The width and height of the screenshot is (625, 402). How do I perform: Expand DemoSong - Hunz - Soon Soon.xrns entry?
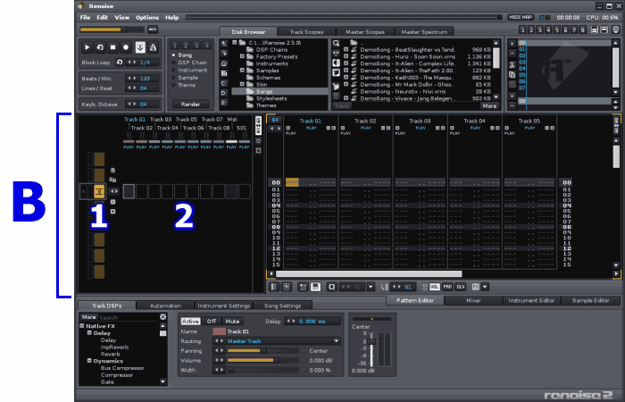pos(346,56)
